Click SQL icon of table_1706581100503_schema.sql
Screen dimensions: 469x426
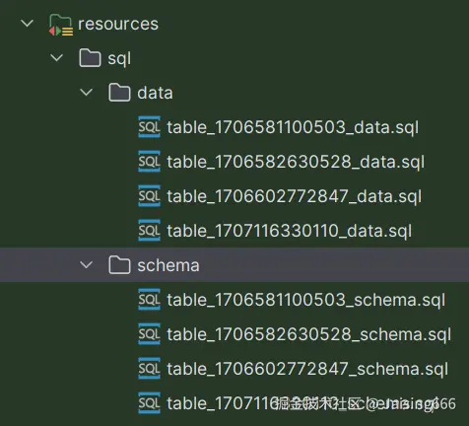150,300
